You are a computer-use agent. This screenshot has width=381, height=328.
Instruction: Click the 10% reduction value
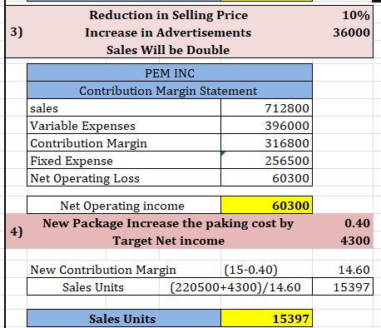[356, 15]
